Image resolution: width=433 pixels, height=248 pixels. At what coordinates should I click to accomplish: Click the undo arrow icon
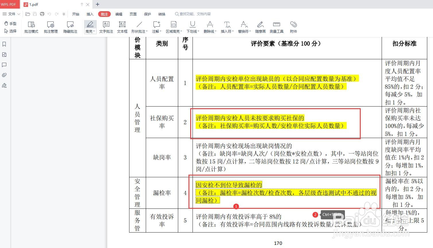point(49,14)
